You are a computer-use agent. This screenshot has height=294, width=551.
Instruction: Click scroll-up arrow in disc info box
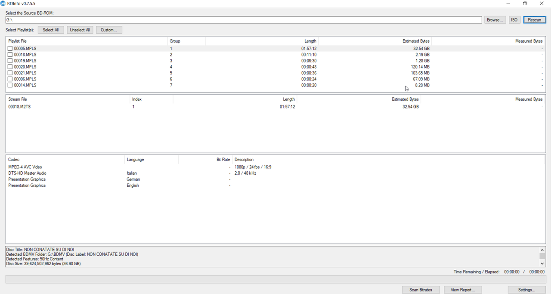point(542,250)
